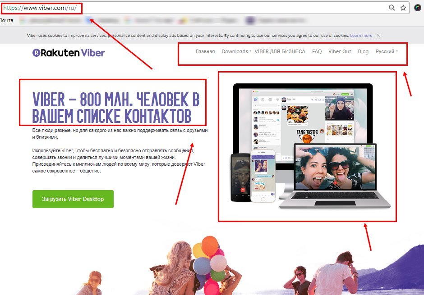Open the round browser extension icon

coord(418,8)
